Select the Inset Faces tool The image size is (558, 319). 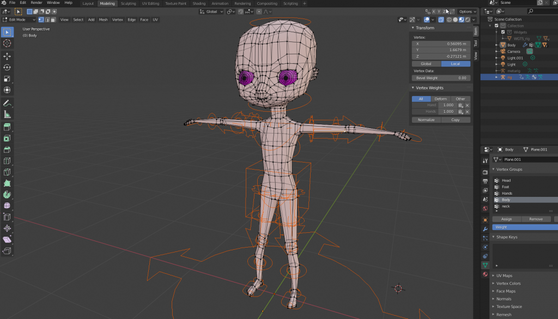(7, 138)
